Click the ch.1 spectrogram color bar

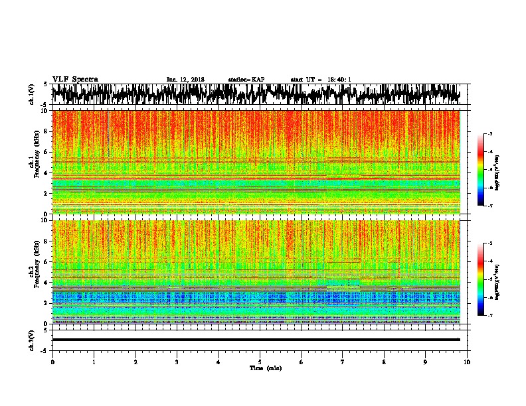[x=481, y=170]
